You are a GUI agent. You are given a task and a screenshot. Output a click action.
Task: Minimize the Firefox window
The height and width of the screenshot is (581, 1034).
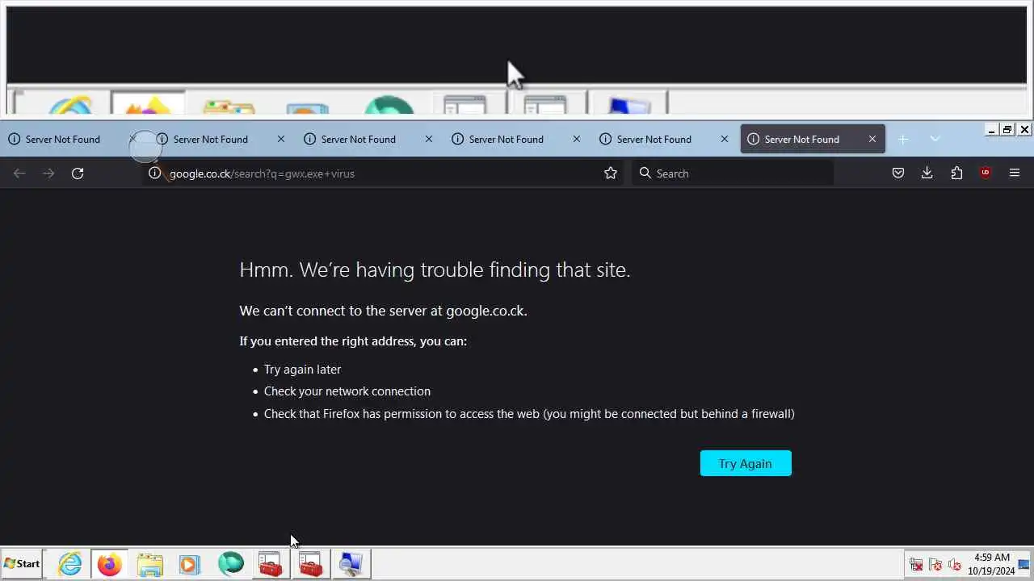pyautogui.click(x=991, y=129)
